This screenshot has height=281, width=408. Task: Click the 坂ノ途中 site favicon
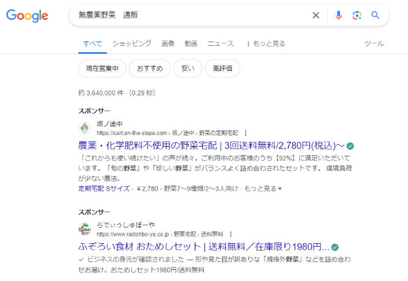tap(84, 128)
